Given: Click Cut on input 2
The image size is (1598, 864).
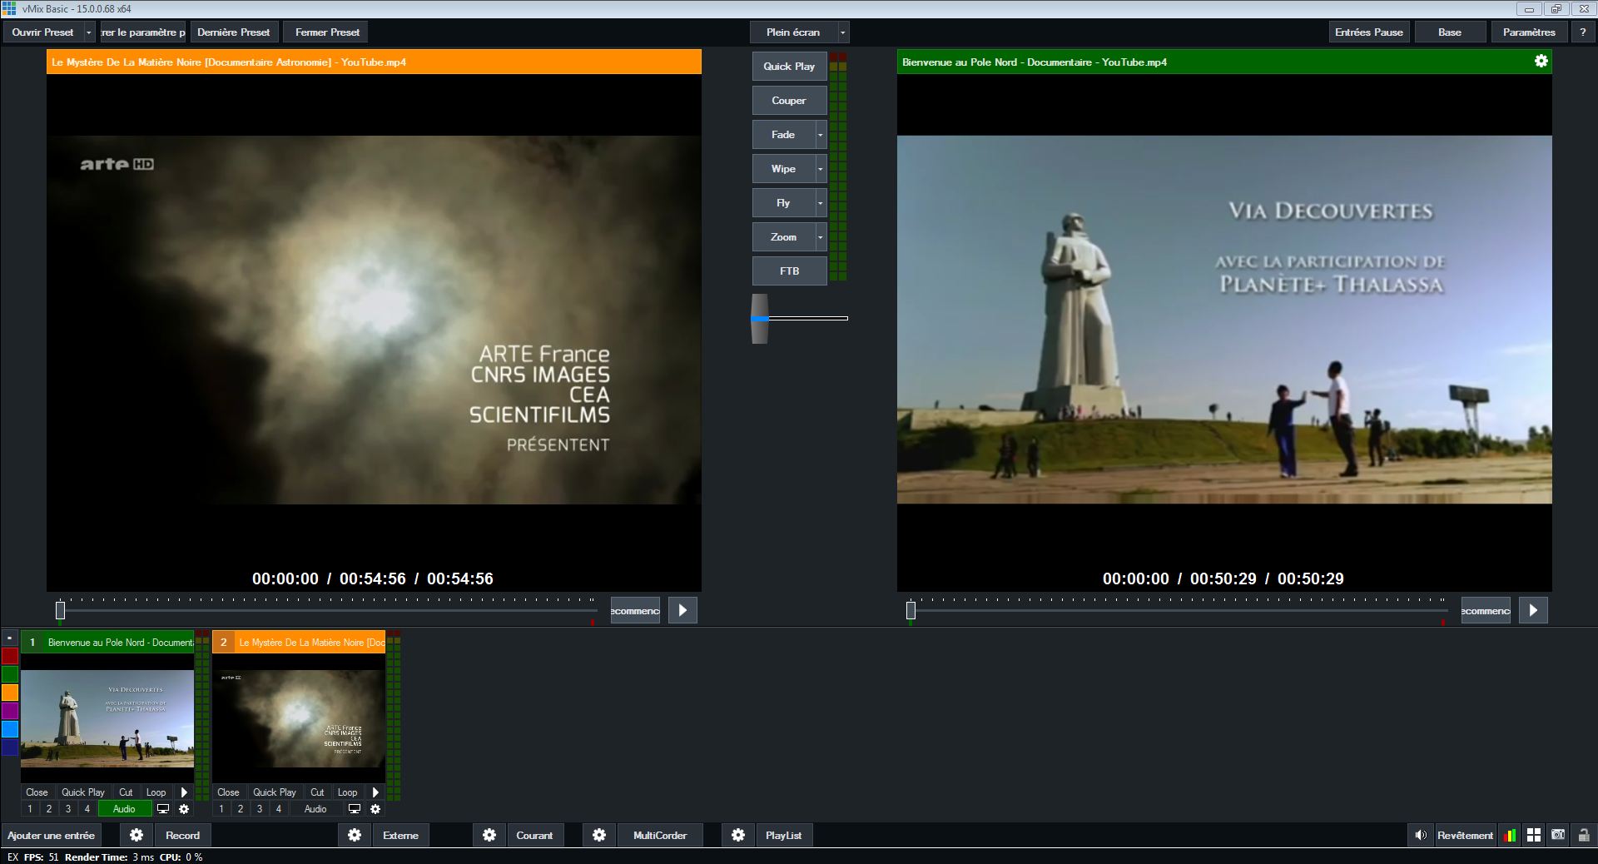Looking at the screenshot, I should point(317,792).
